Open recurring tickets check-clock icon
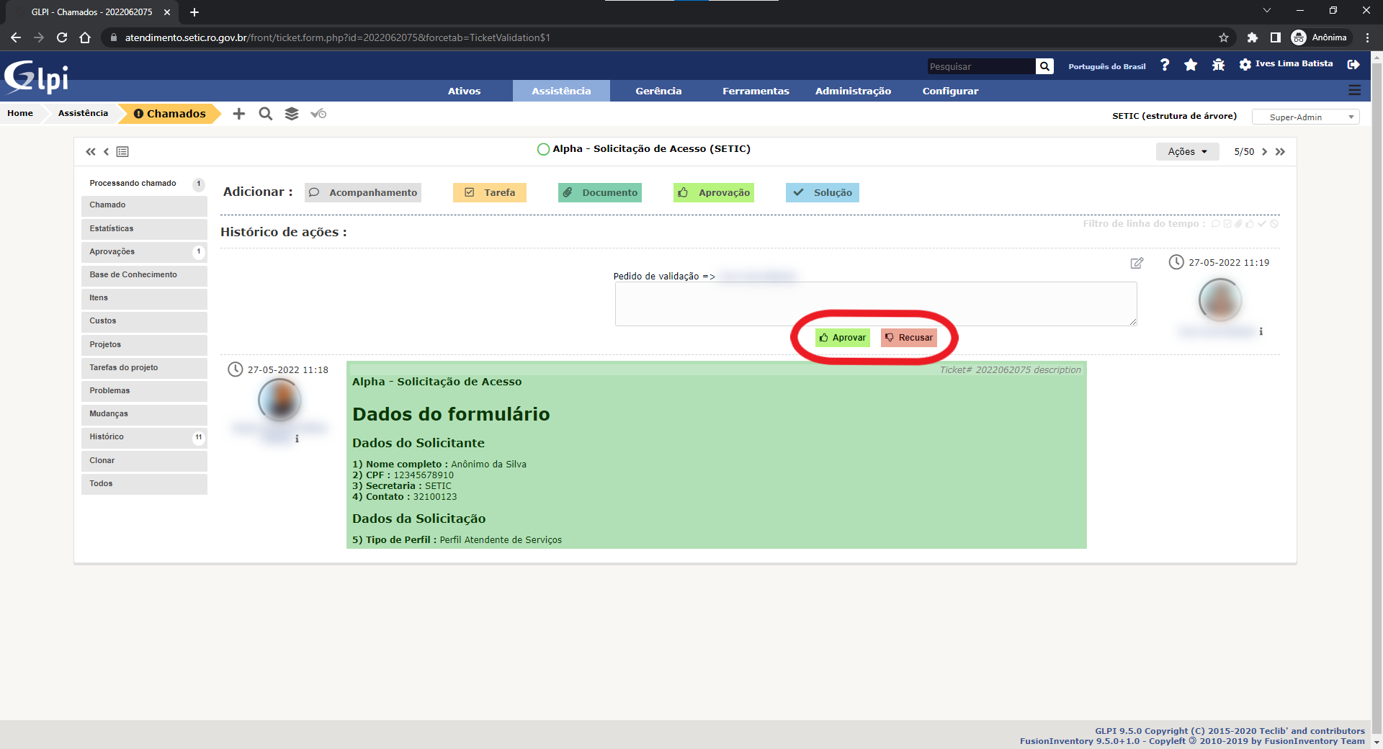 point(318,114)
